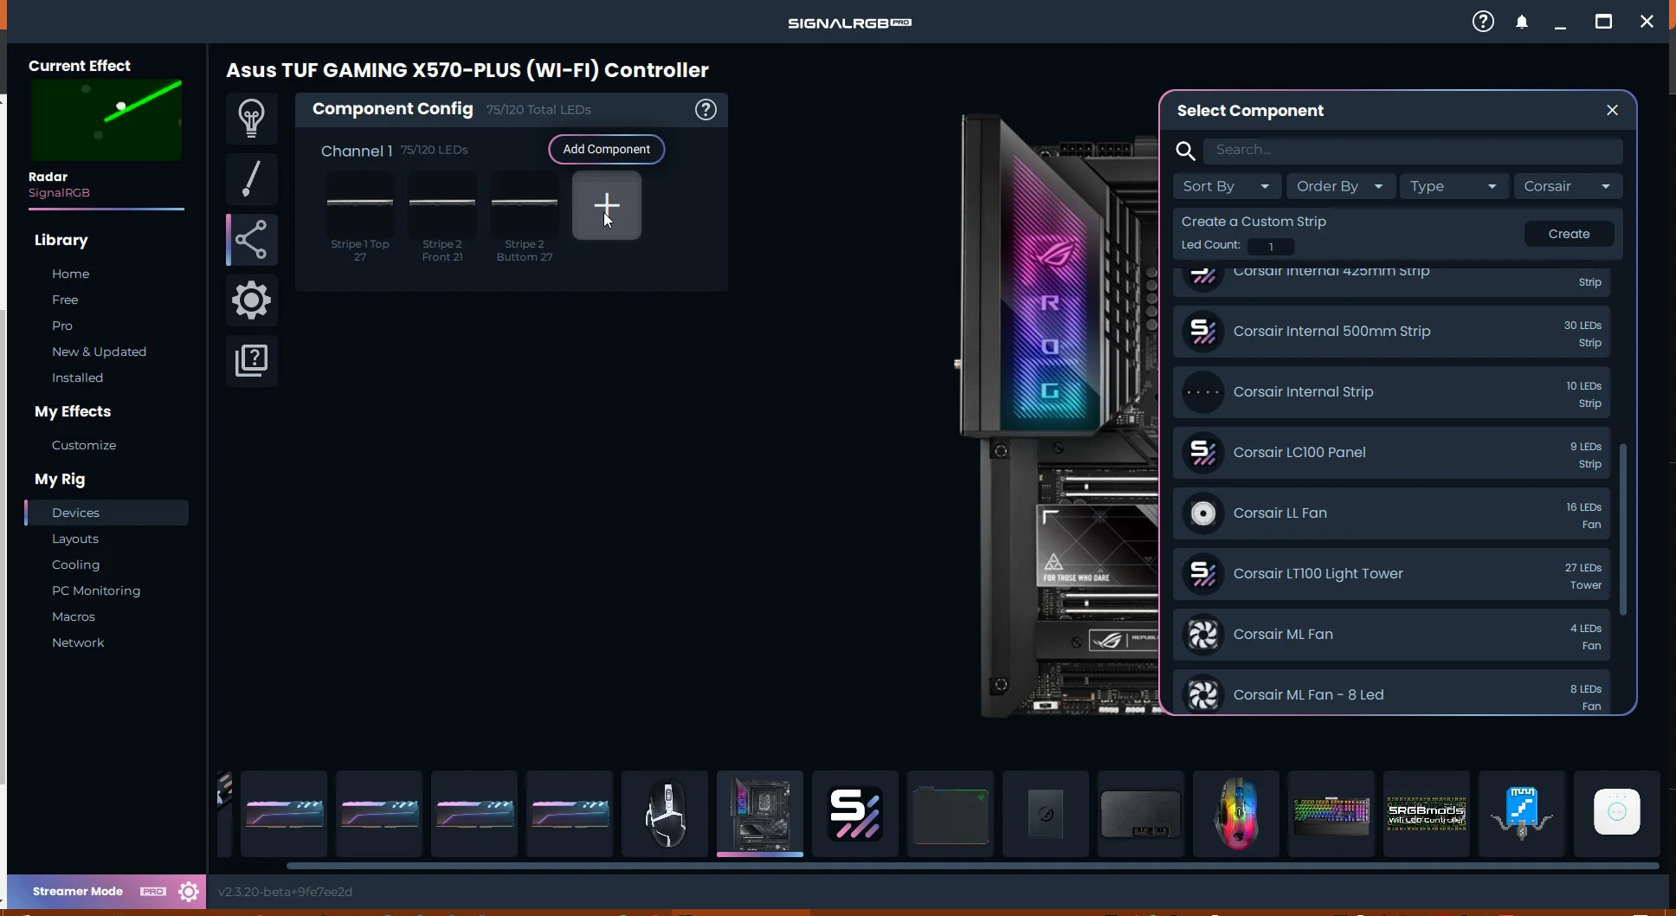1676x916 pixels.
Task: Click the Create custom strip button
Action: coord(1569,234)
